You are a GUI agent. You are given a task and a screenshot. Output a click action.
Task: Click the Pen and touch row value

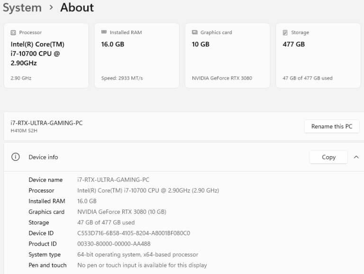142,265
